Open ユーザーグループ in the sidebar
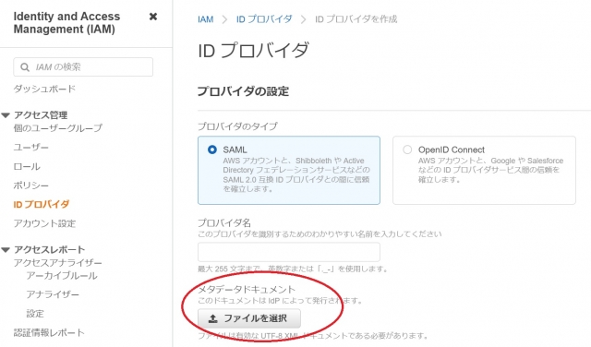This screenshot has width=591, height=347. (58, 128)
